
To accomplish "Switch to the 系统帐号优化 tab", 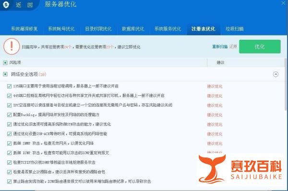I will [x=61, y=29].
